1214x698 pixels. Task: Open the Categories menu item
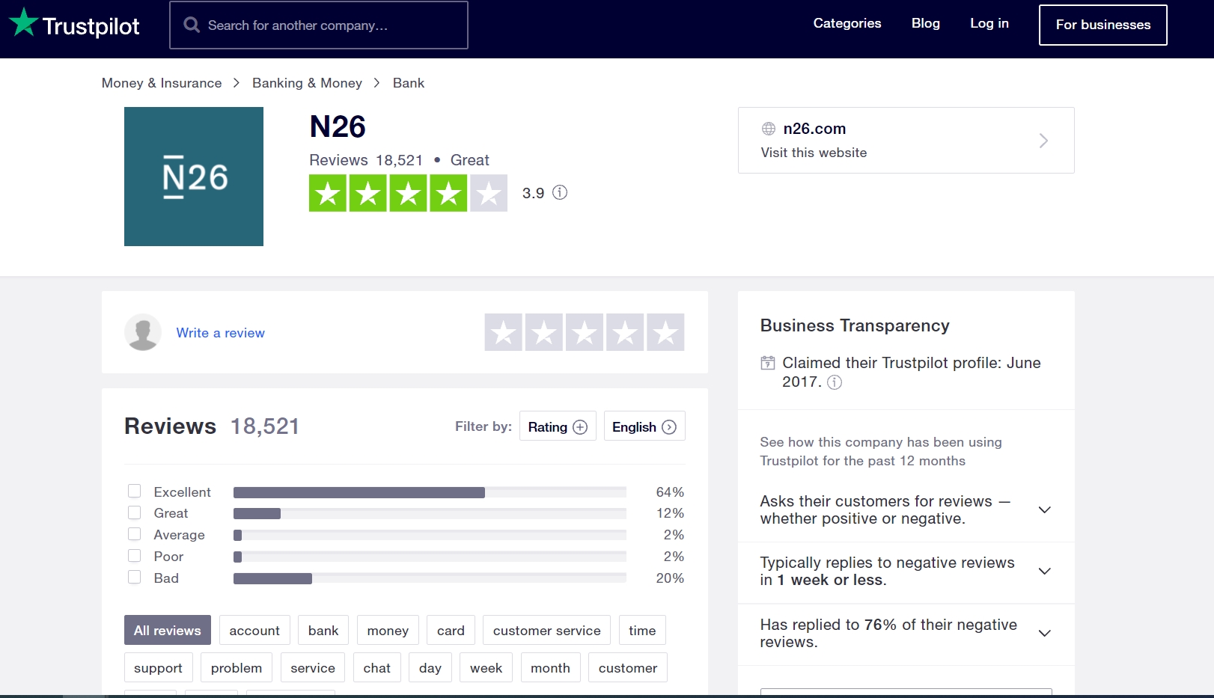click(847, 23)
